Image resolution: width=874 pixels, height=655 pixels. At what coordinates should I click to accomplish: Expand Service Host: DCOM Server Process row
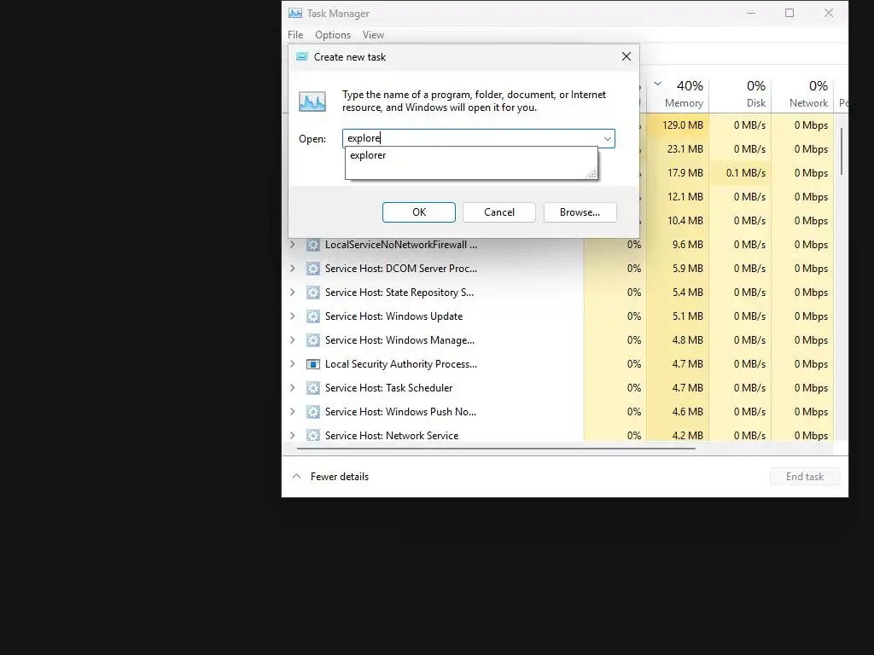292,269
